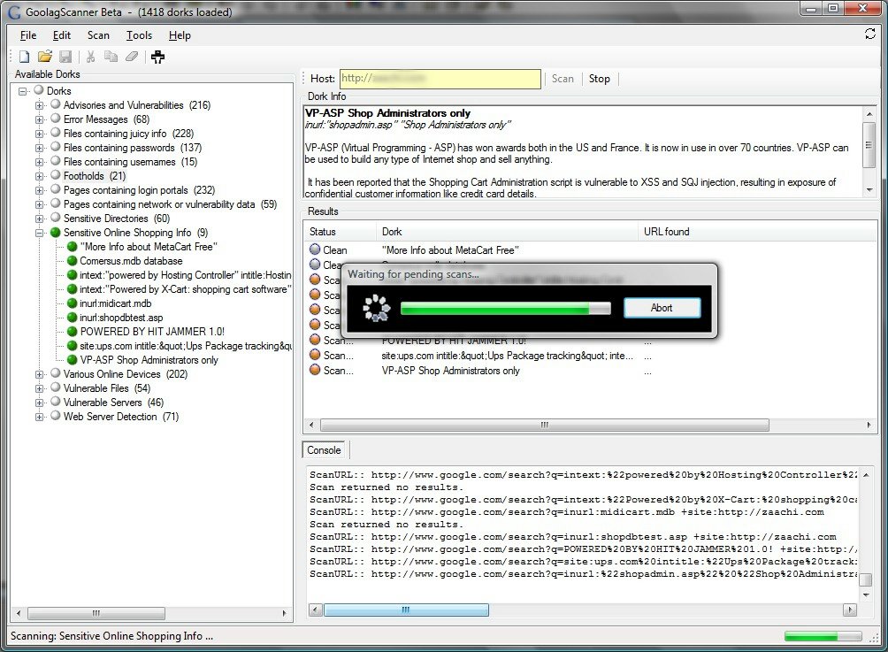Toggle Advisories and Vulnerabilities dork category circle

pos(56,104)
